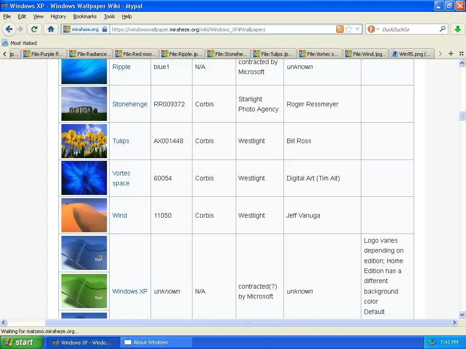466x349 pixels.
Task: Click the vertical scrollbar down arrow
Action: coord(462,315)
